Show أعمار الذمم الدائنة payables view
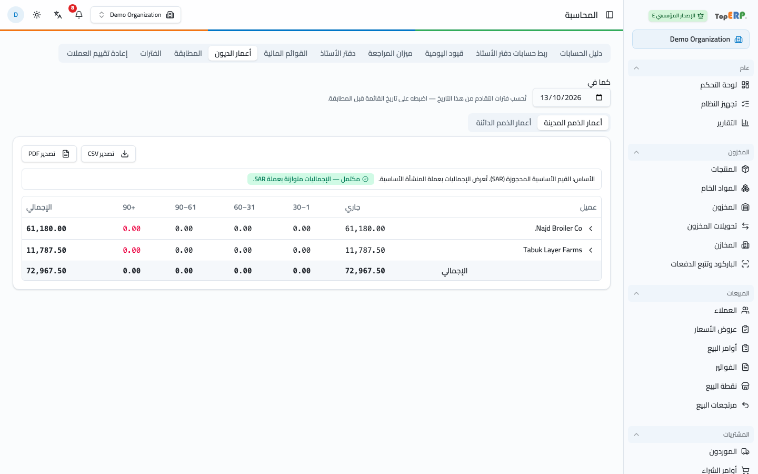 (x=504, y=123)
